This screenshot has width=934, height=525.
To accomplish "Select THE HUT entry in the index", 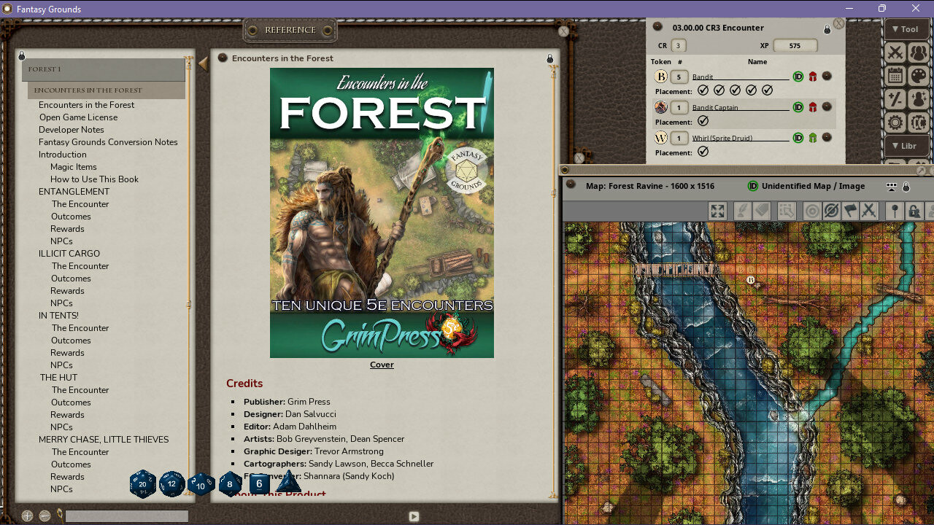I will [58, 377].
